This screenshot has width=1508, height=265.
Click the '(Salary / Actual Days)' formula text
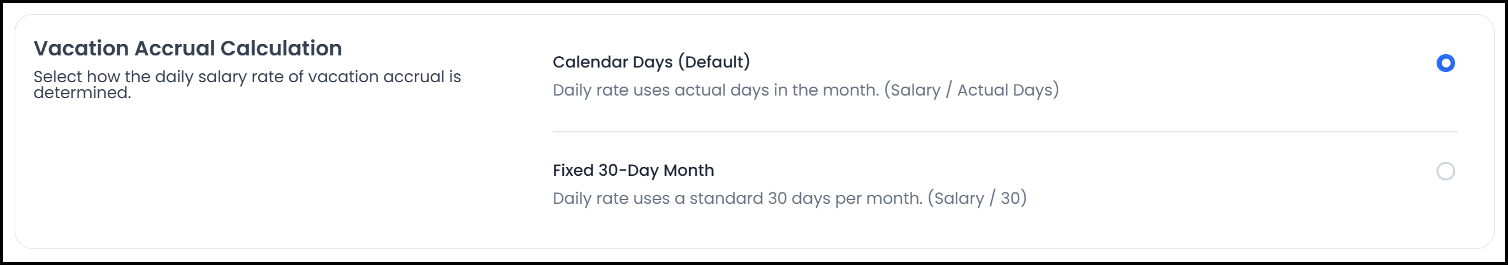coord(971,90)
